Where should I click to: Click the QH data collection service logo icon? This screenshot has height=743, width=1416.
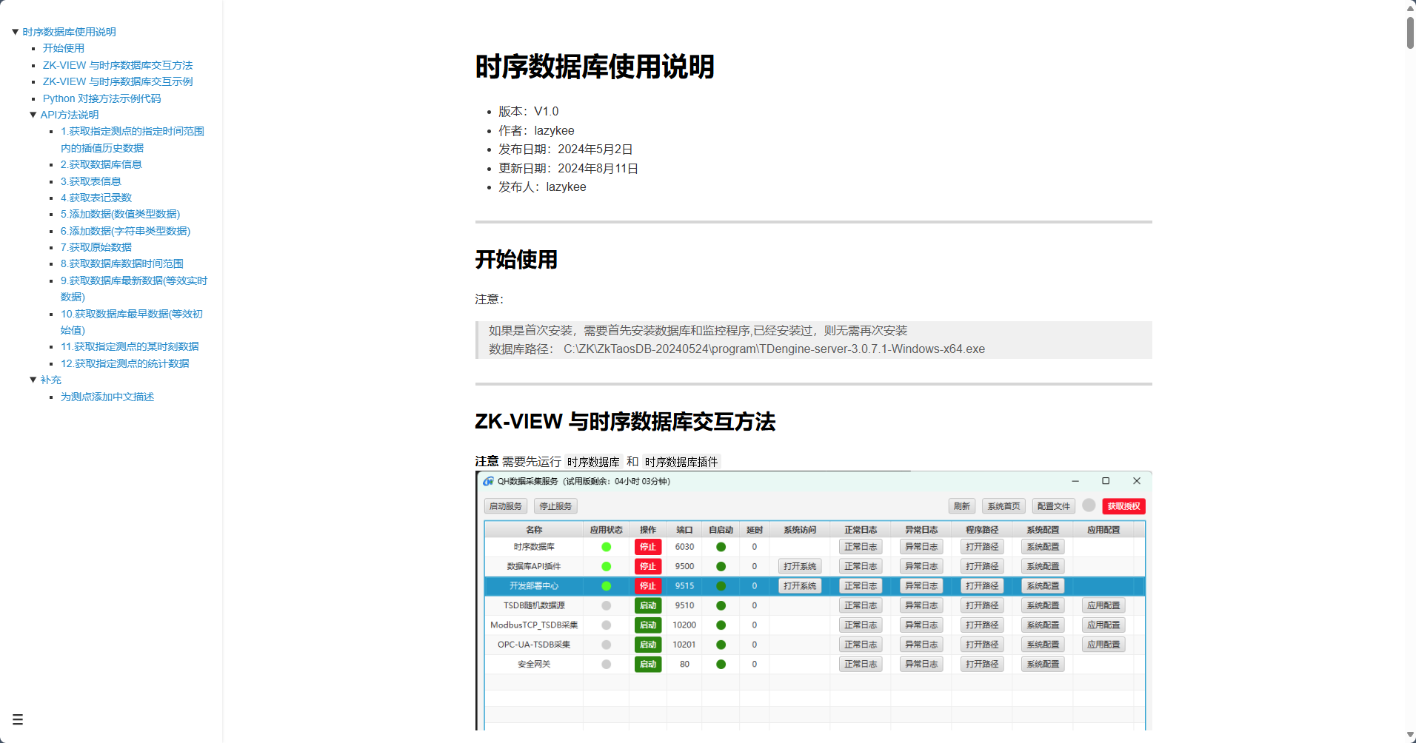tap(489, 481)
